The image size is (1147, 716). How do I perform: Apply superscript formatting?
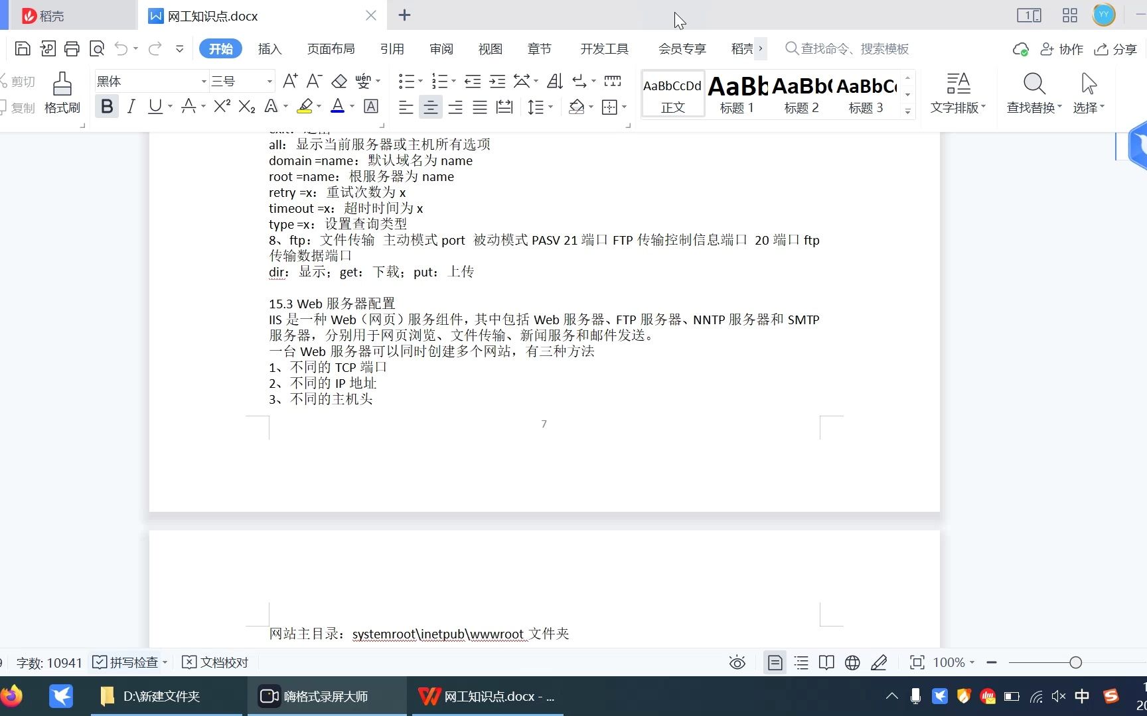221,106
